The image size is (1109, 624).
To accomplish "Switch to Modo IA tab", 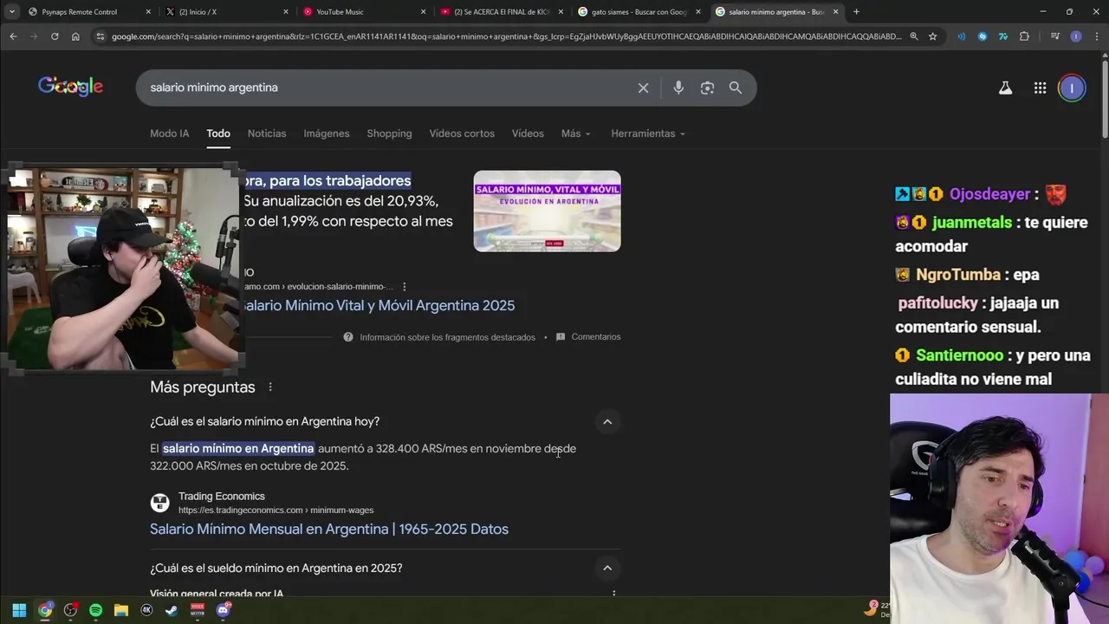I will pyautogui.click(x=169, y=133).
